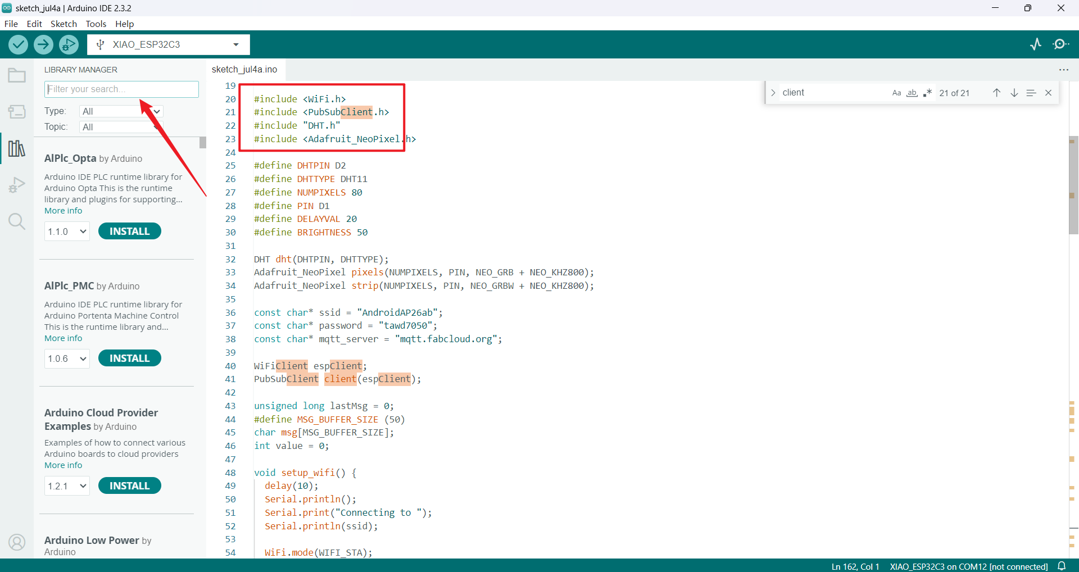Open More info for AlPlc_PMC
1079x572 pixels.
coord(63,338)
